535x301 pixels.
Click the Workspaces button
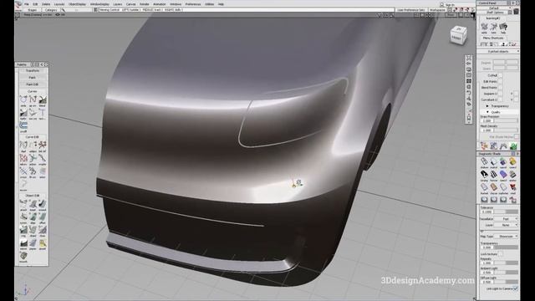tap(437, 10)
